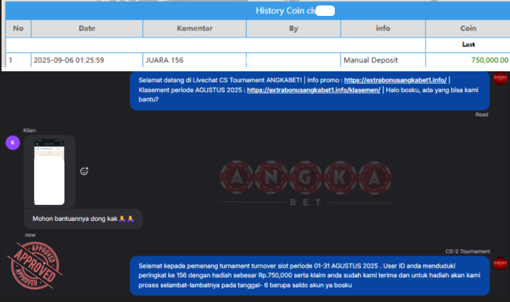This screenshot has height=302, width=510.
Task: Click row number 1 in the table
Action: tap(10, 60)
